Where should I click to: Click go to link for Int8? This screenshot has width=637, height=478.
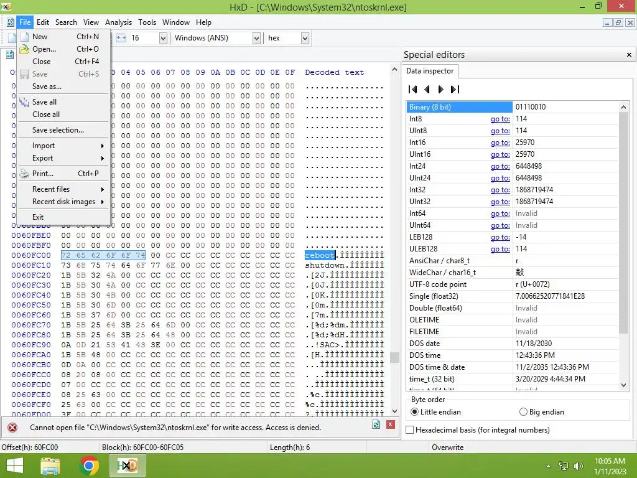500,119
